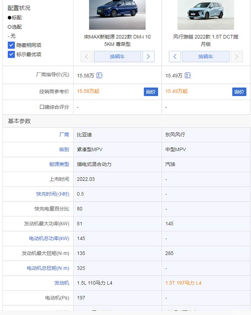
Task: Open the blue 宋MAX car thumbnail
Action: point(117,15)
